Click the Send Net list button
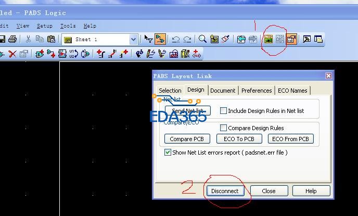 point(188,111)
